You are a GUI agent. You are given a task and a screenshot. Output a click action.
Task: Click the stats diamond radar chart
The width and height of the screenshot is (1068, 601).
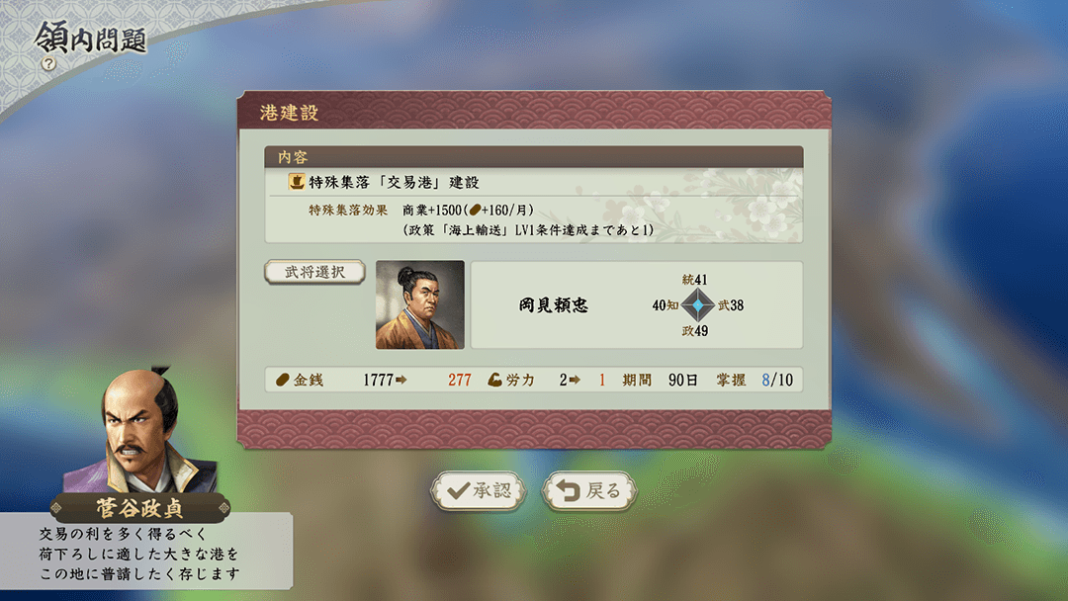(698, 304)
